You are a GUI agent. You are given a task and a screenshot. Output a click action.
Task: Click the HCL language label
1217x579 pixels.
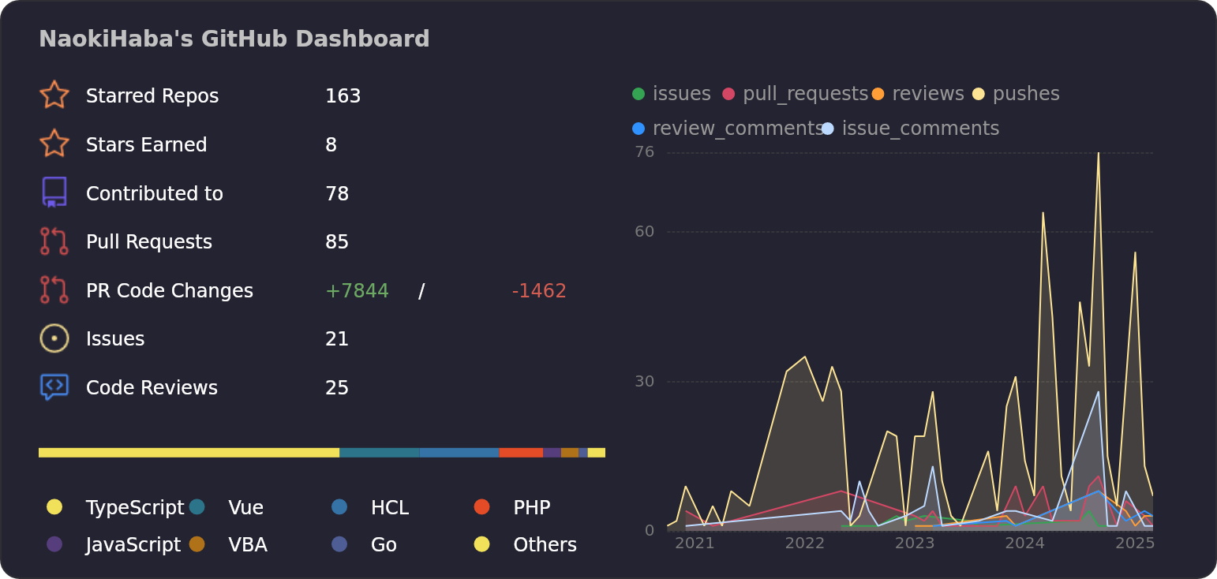(390, 508)
